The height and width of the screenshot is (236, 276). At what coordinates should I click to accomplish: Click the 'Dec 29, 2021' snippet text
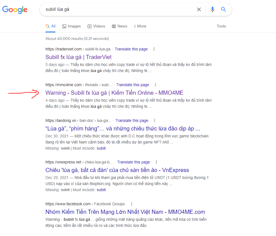57,178
